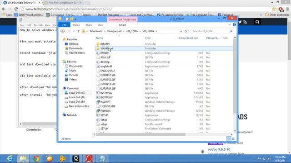Open Other bookmarks folder
This screenshot has width=291, height=163.
[277, 15]
